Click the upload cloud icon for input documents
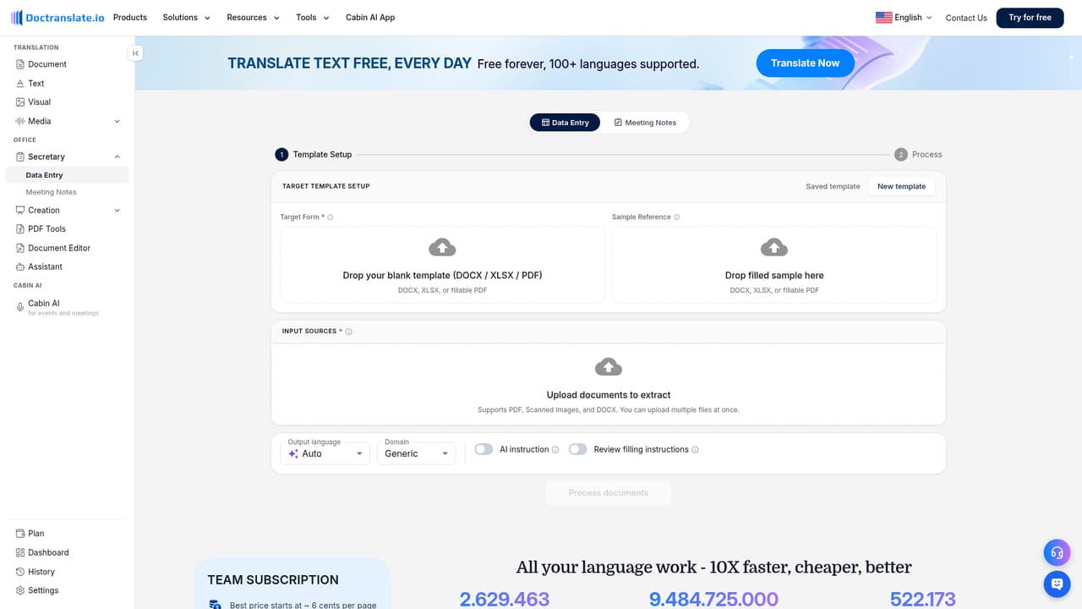 [609, 366]
